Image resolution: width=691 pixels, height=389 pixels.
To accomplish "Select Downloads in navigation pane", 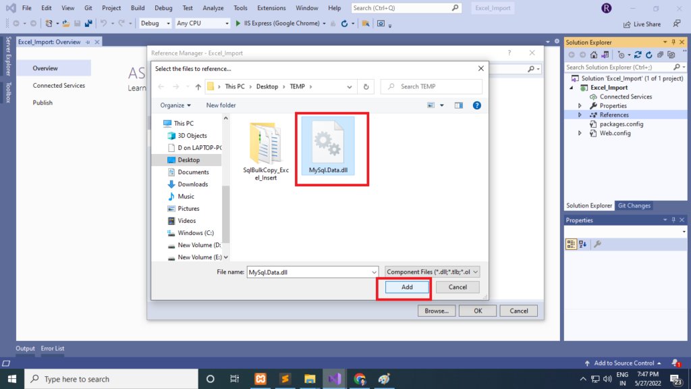I will pos(192,184).
